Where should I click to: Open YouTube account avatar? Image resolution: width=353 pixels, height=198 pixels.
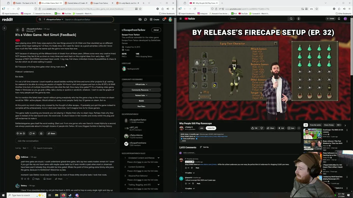(345, 19)
